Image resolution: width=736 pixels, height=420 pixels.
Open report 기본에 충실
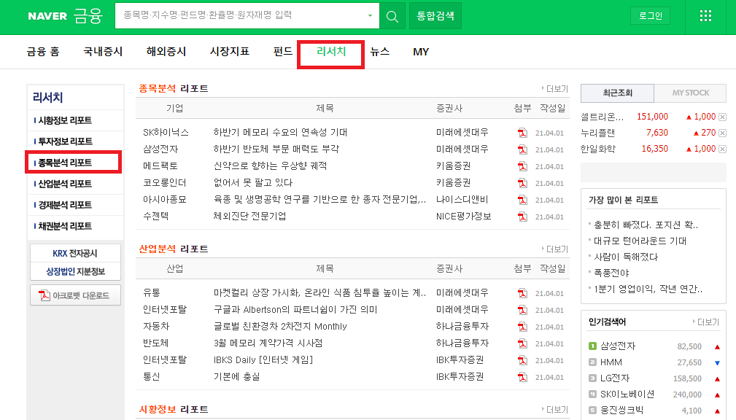[236, 376]
